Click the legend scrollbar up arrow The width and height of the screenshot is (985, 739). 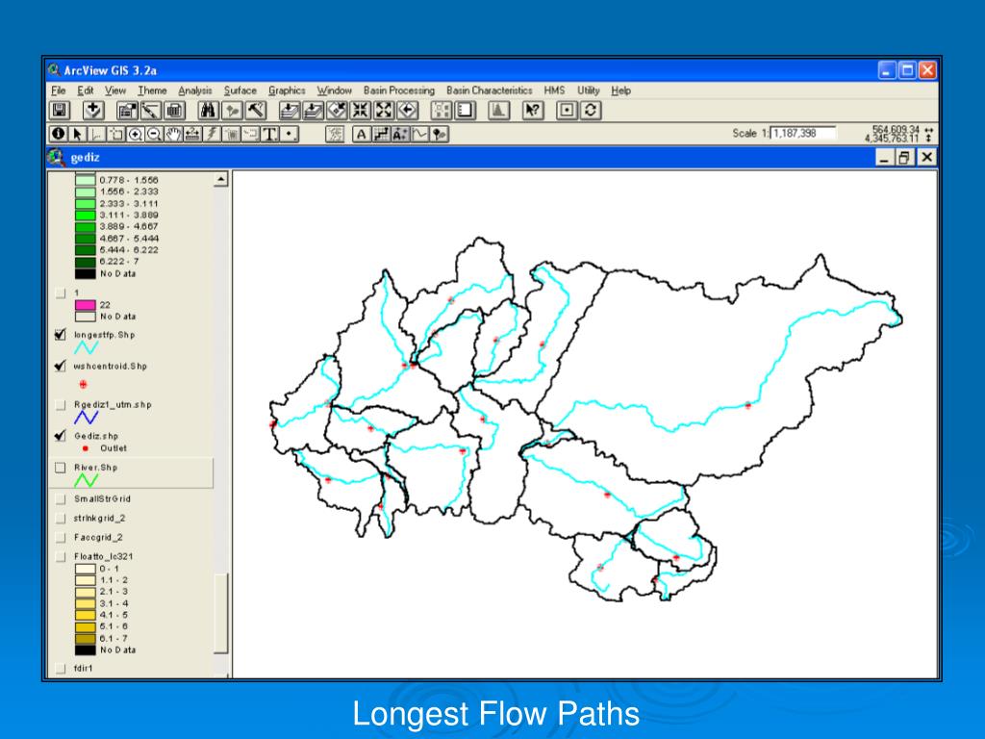coord(220,180)
